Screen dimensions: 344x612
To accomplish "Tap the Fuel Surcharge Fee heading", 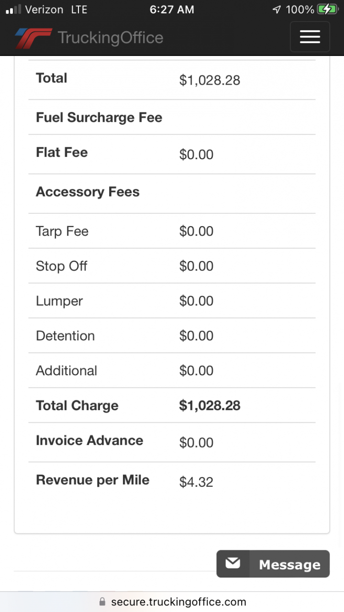I will coord(99,117).
